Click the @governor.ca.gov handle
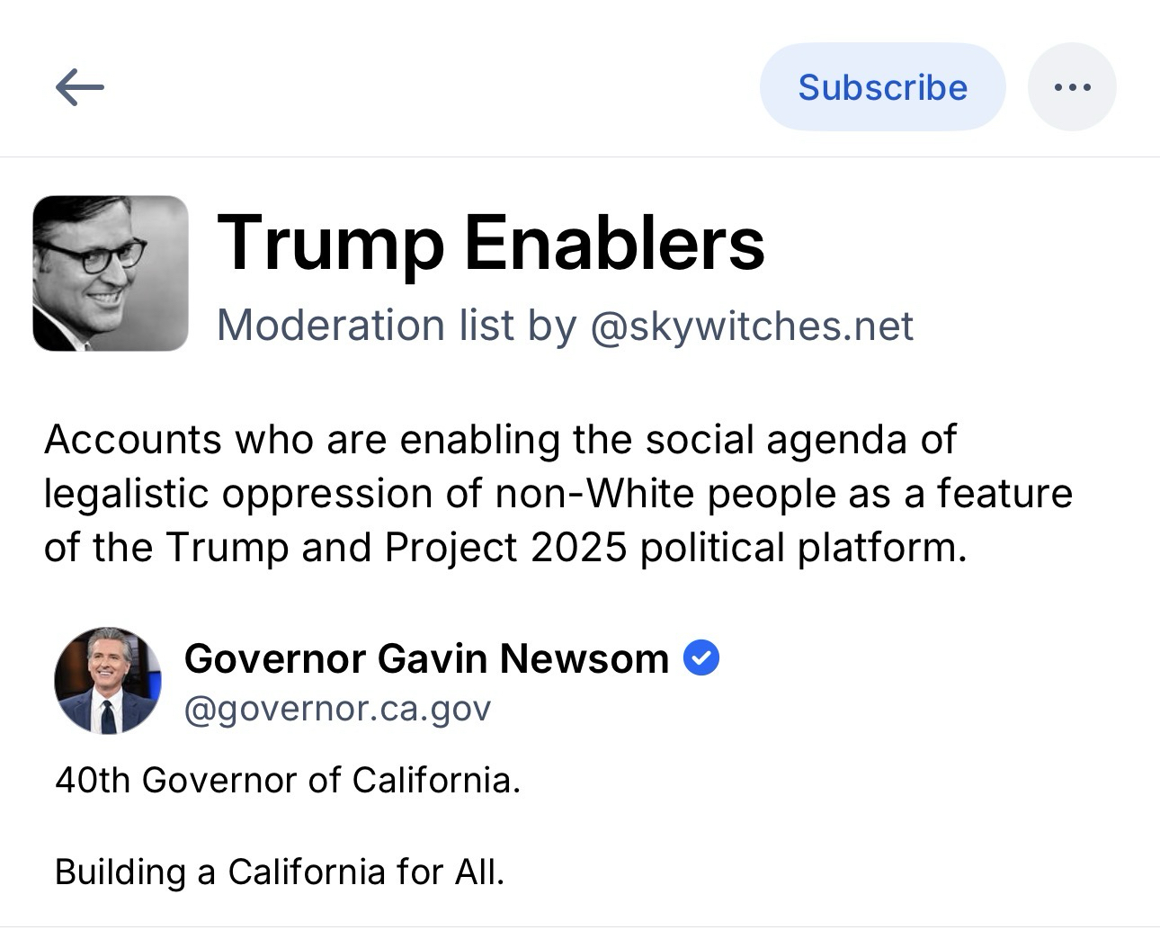 (x=337, y=709)
